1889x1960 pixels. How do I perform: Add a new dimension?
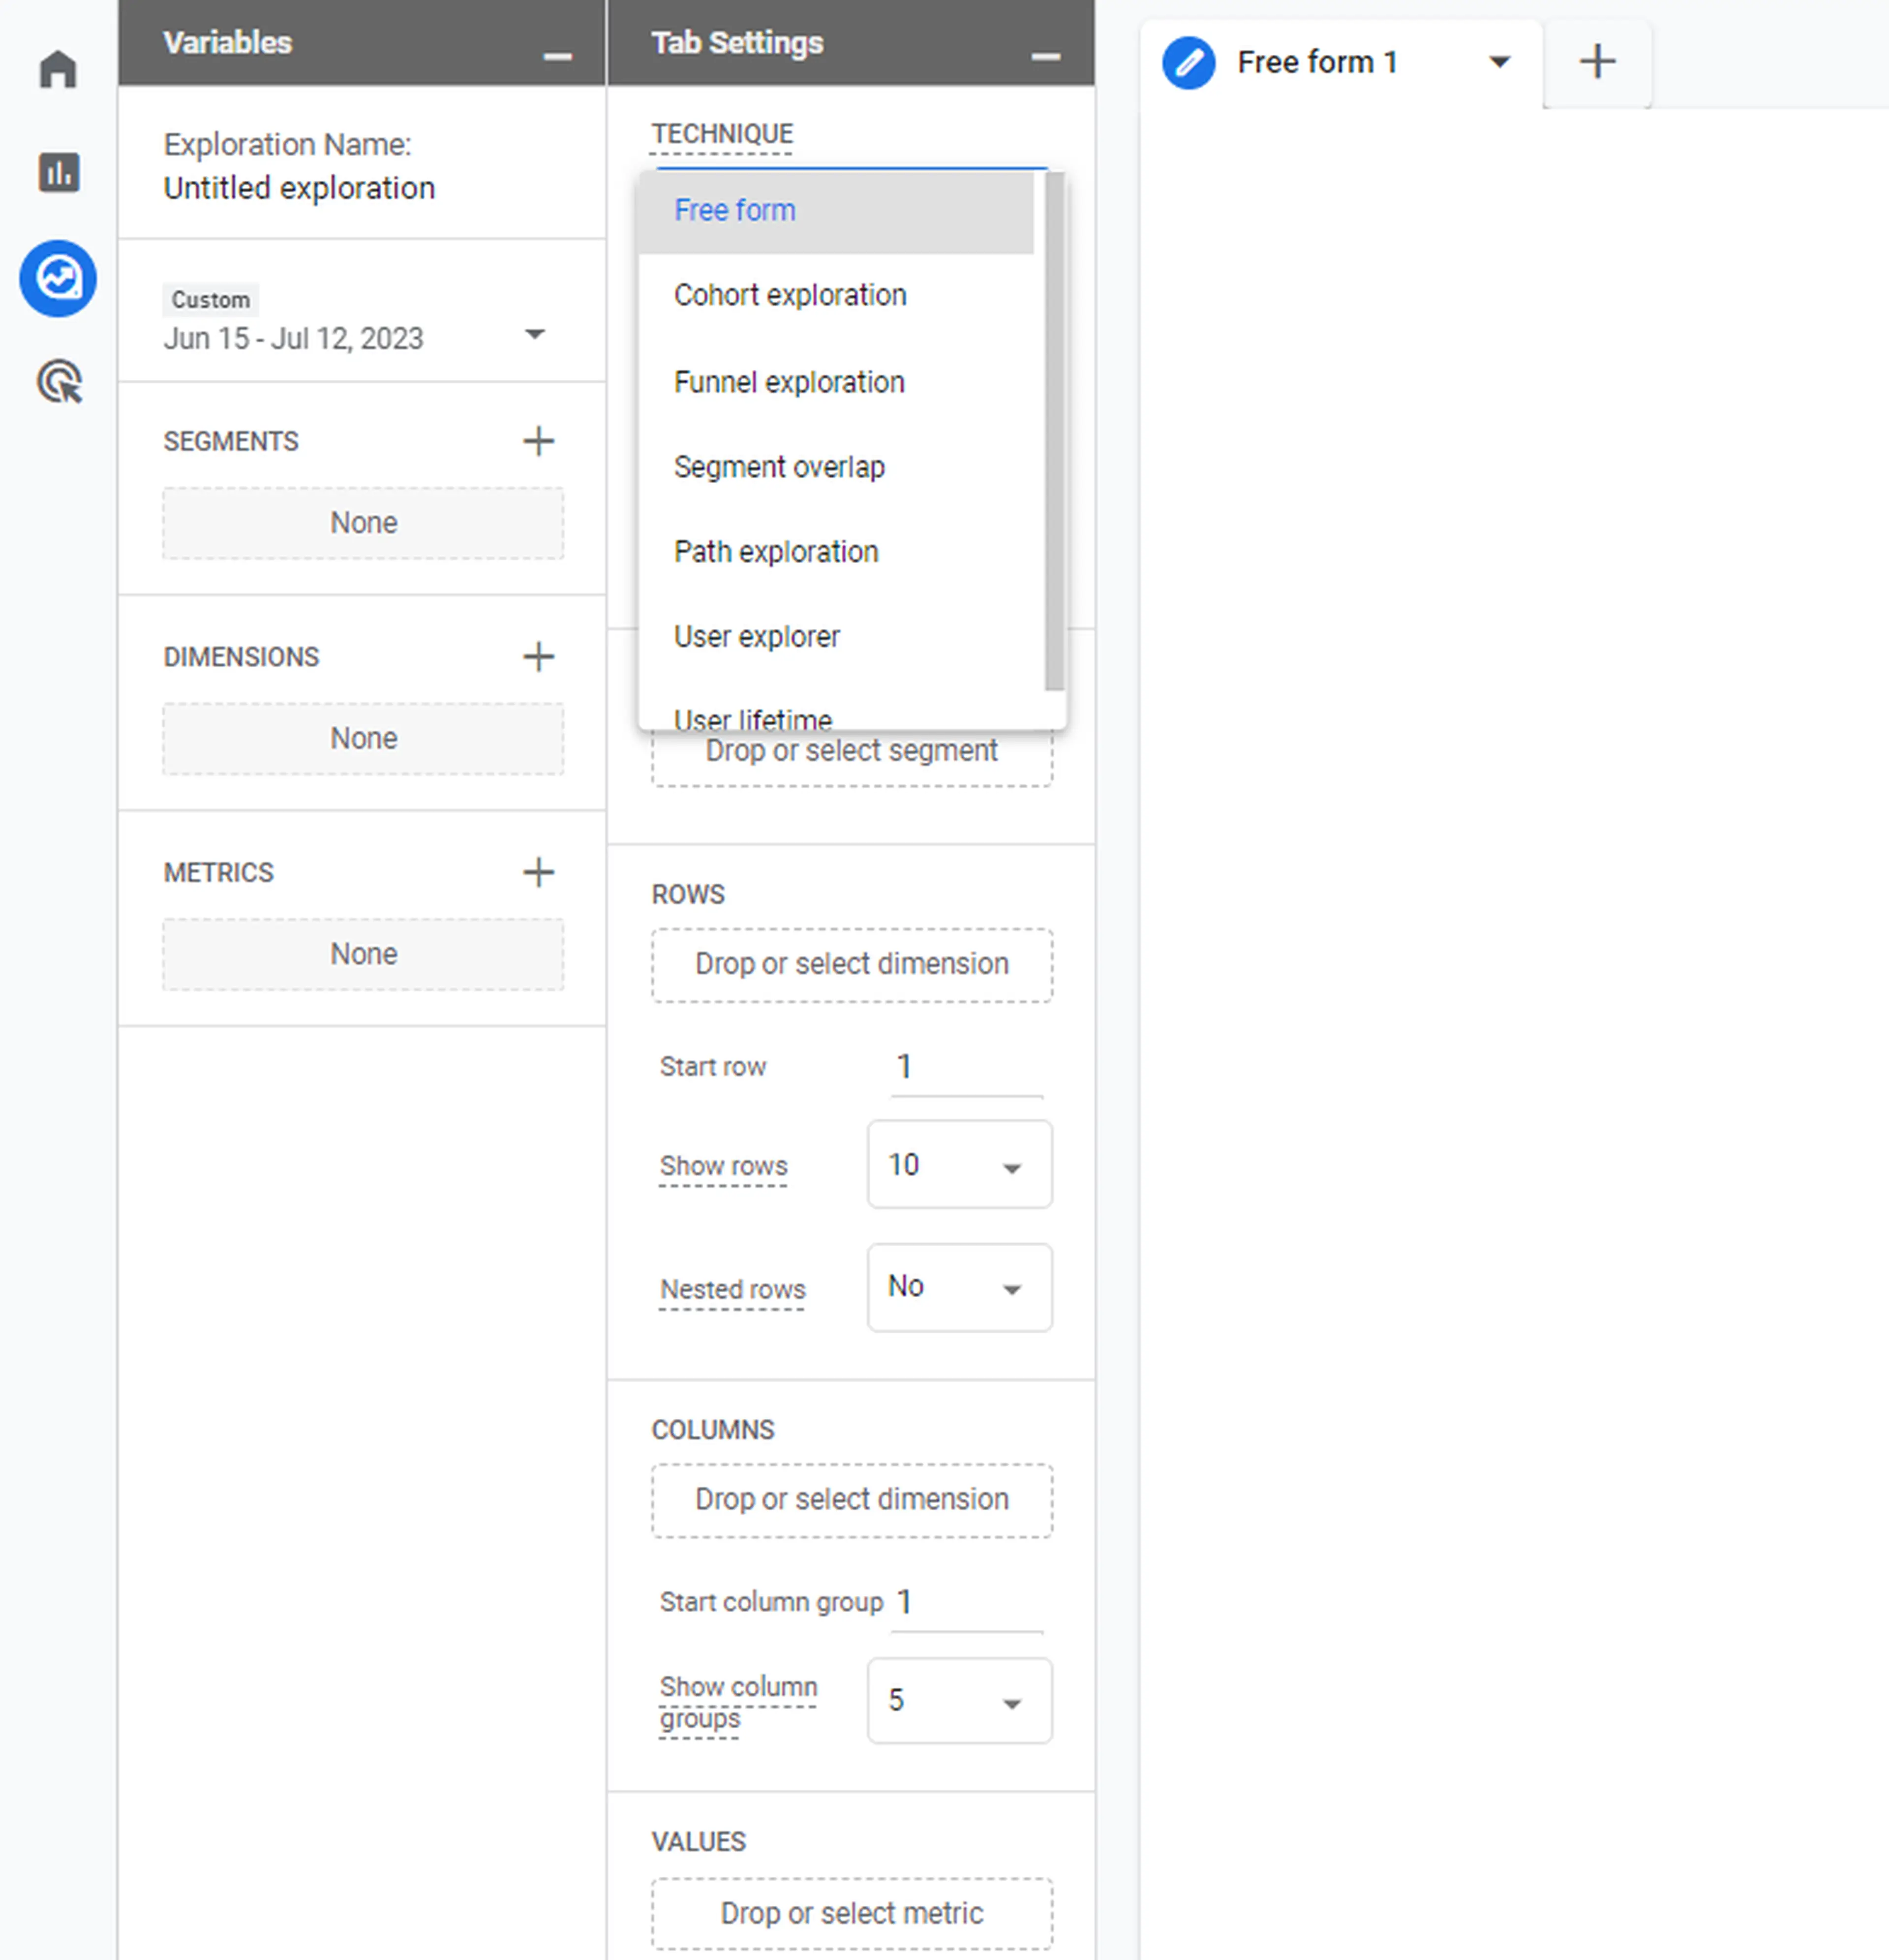tap(539, 657)
